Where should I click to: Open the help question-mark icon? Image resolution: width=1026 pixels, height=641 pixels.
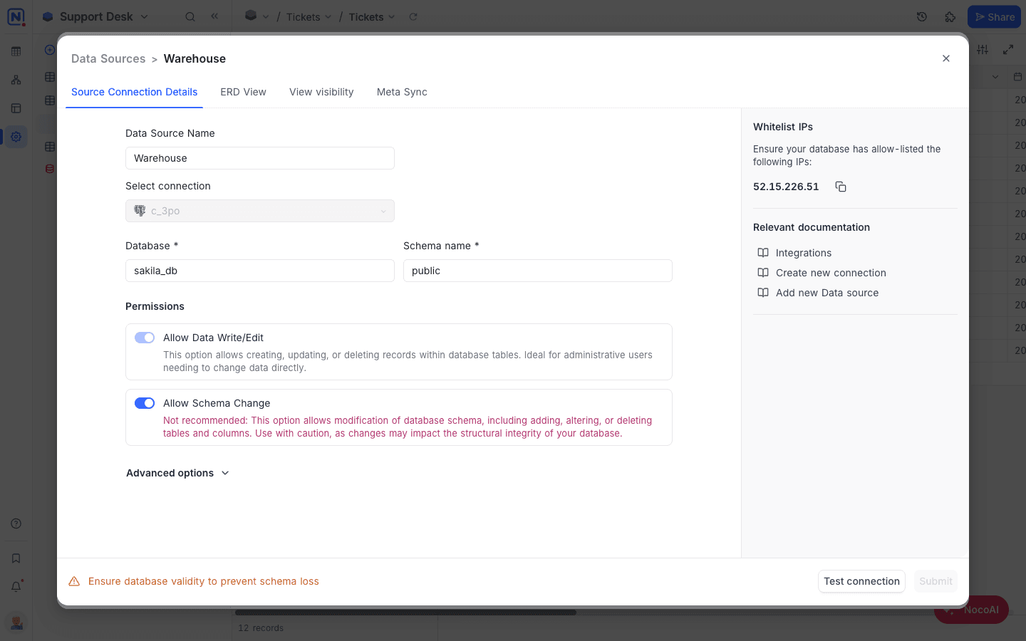click(x=16, y=523)
